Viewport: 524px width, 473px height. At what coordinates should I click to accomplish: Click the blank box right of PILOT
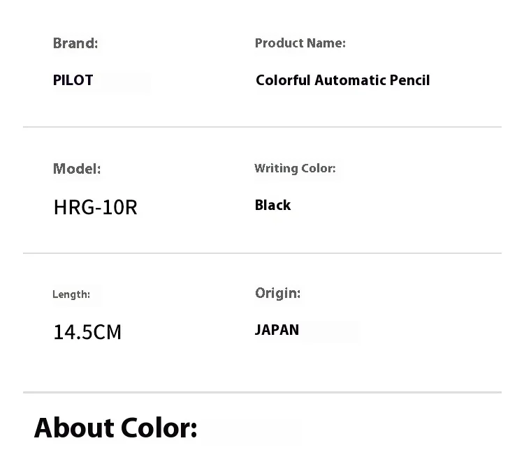point(124,81)
